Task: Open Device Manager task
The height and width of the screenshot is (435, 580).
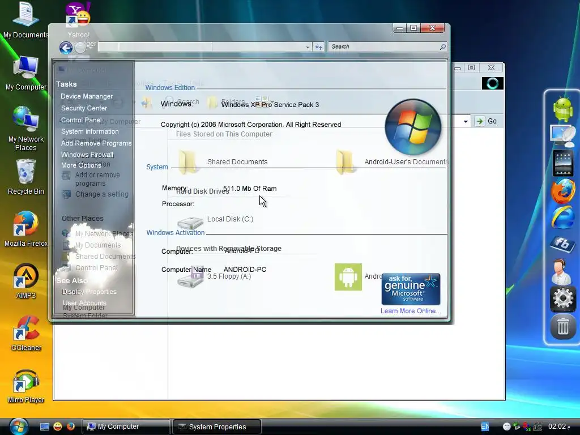Action: click(87, 96)
